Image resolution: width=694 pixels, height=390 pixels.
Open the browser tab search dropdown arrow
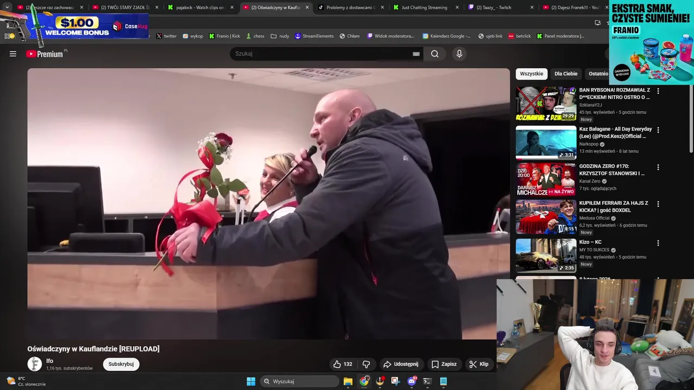pyautogui.click(x=7, y=7)
